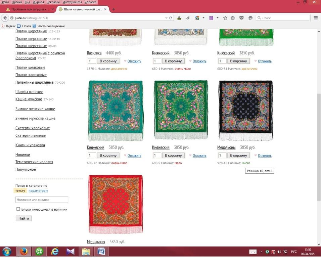Show hidden system tray icons
This screenshot has height=258, width=321.
261,252
